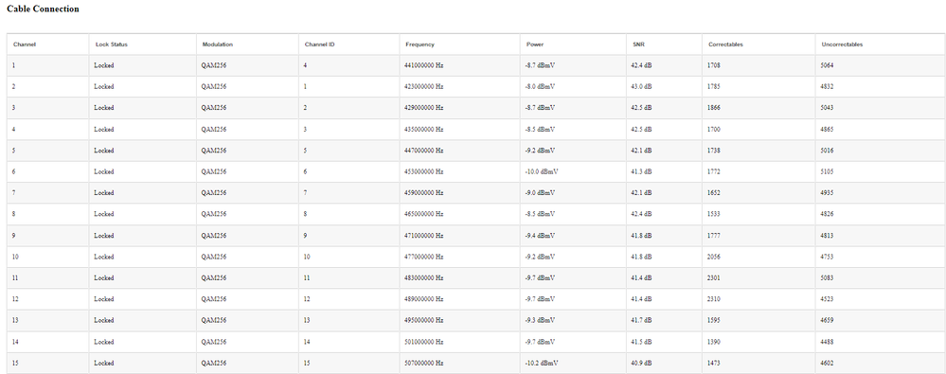
Task: Select the 40.9 dB SNR value
Action: tap(641, 364)
